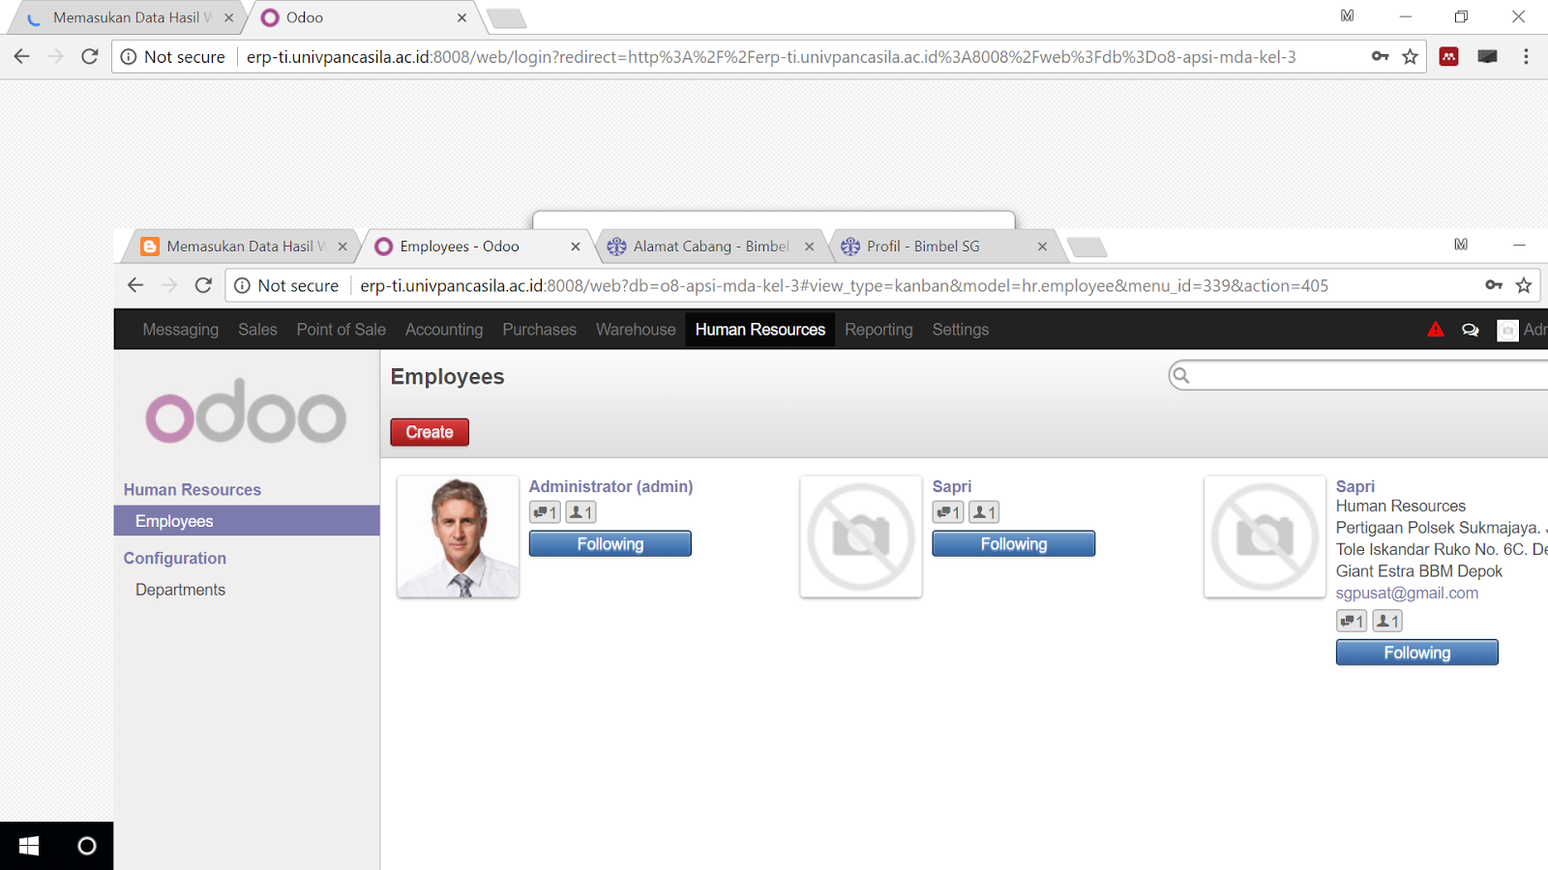Close the outer window's Odoo tab
1548x870 pixels.
(x=461, y=17)
